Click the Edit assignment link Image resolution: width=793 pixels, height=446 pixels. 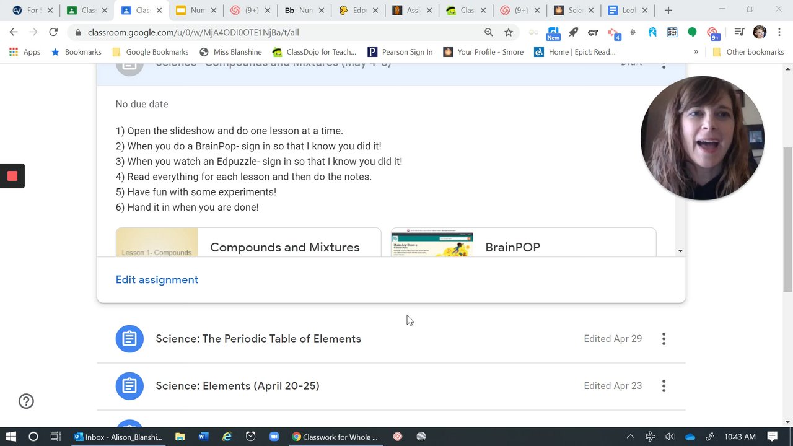pos(157,280)
